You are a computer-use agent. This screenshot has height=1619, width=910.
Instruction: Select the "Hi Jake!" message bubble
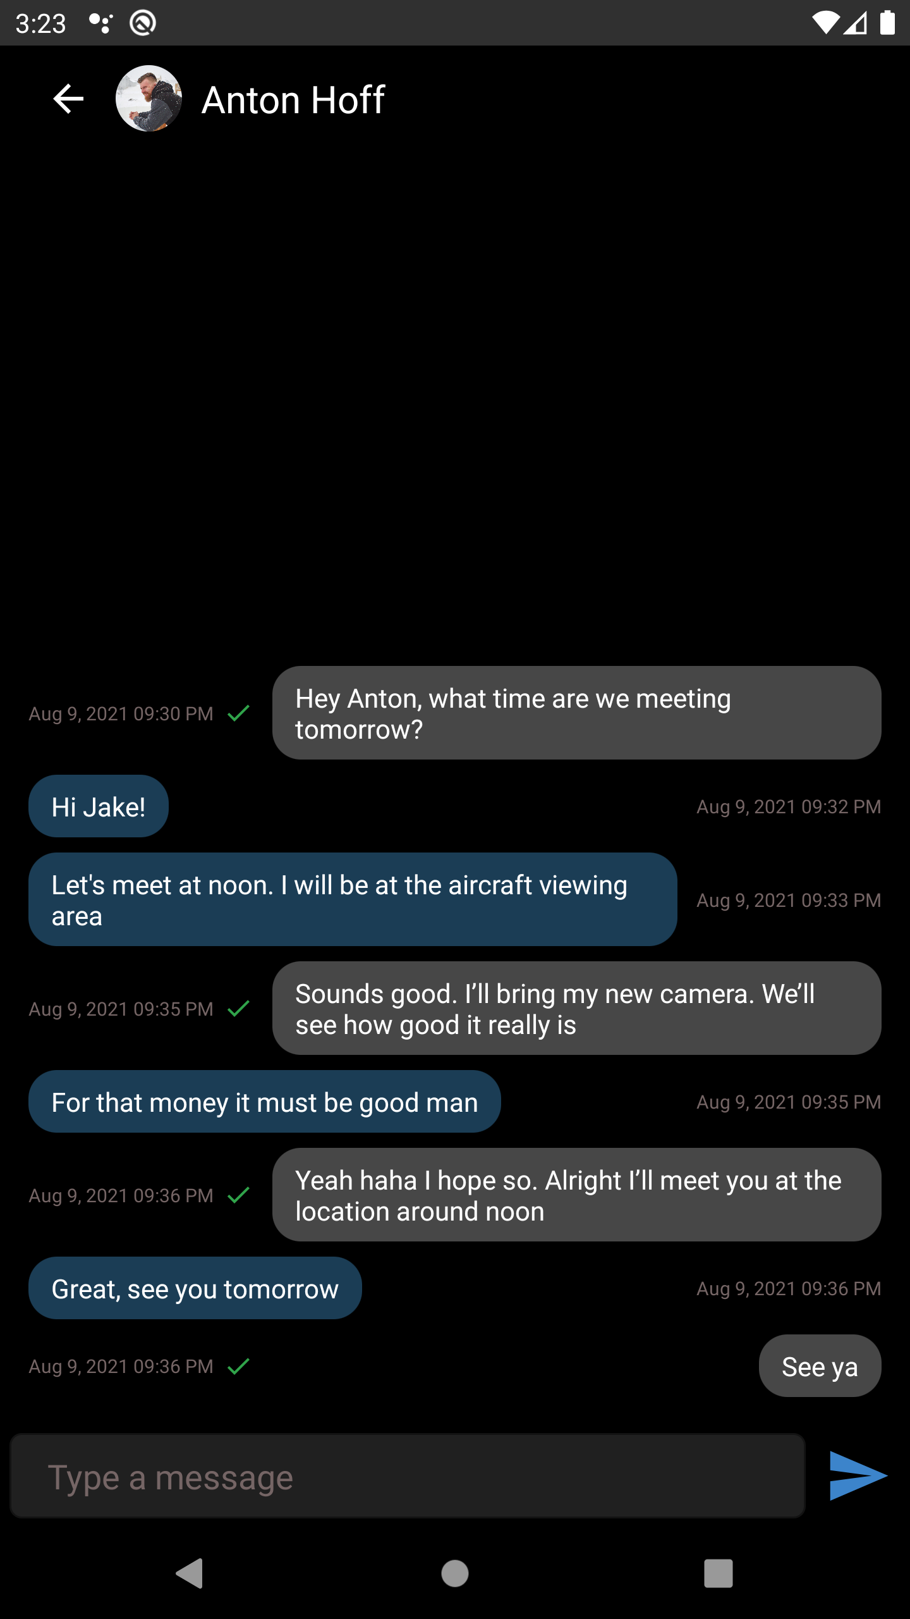click(99, 806)
